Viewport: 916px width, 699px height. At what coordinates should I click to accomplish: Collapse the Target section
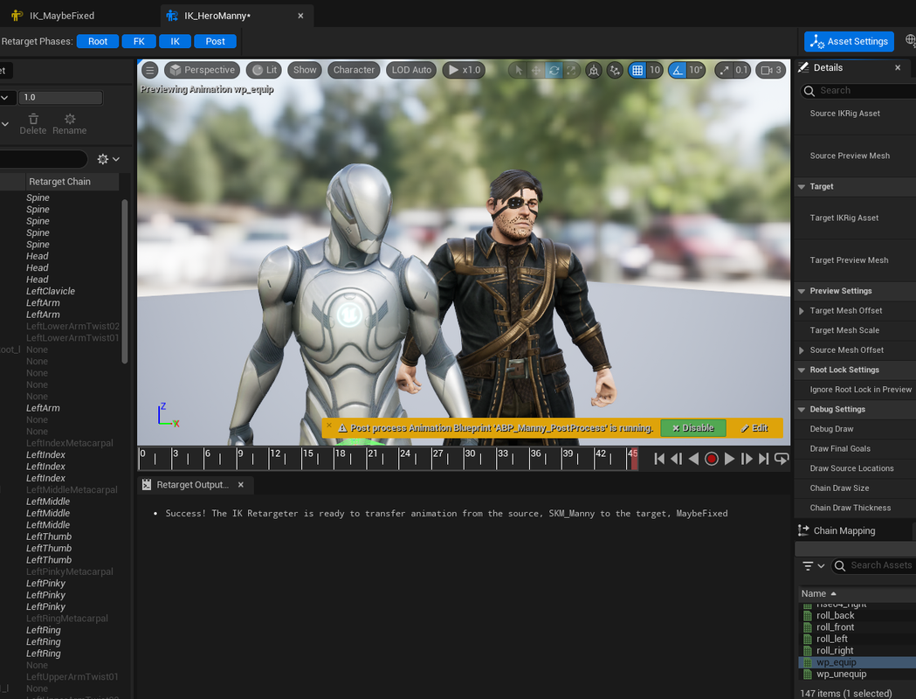pos(802,187)
